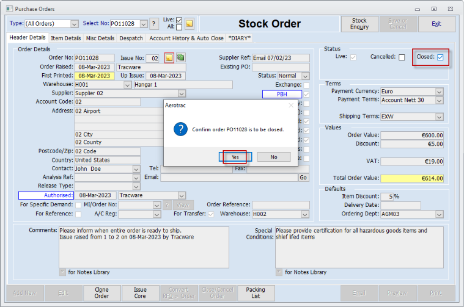The height and width of the screenshot is (307, 464).
Task: Click into the Special Conditions text area
Action: click(359, 247)
